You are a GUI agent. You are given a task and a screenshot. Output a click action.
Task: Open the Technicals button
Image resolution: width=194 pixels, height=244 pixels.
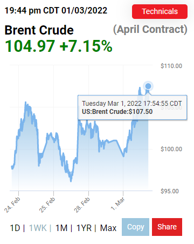click(x=160, y=12)
